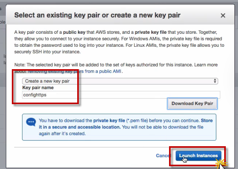The height and width of the screenshot is (169, 238).
Task: Click the 'Note: The selected key pair' text
Action: tap(51, 64)
